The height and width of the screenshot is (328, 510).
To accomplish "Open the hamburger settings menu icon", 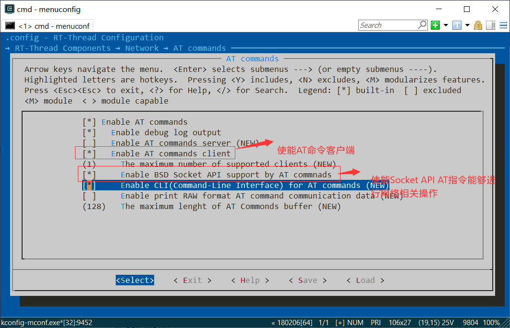I will point(503,25).
